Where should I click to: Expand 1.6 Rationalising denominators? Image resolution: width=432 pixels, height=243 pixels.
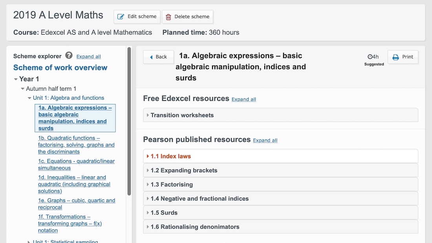(x=280, y=227)
